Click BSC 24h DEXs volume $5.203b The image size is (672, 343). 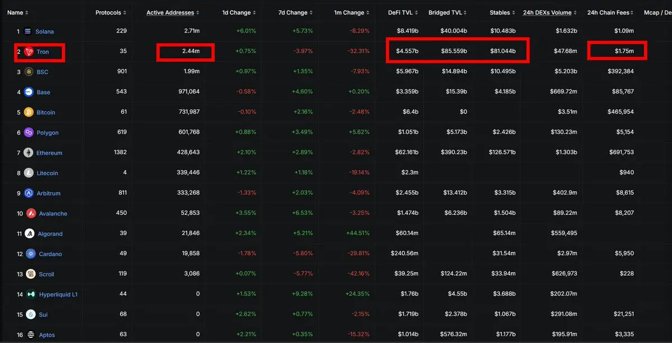click(x=566, y=72)
